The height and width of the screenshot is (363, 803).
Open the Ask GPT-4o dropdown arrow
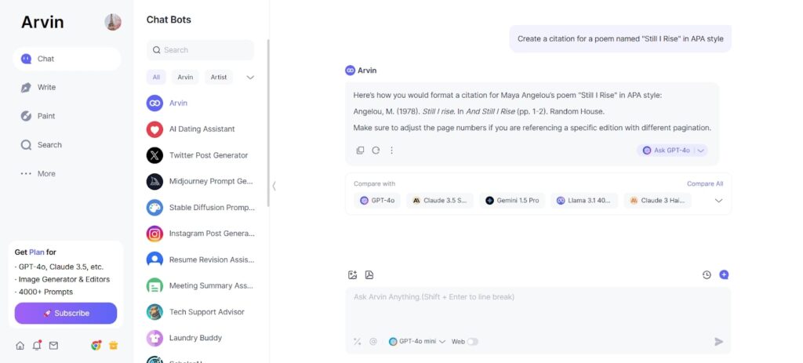(x=701, y=151)
